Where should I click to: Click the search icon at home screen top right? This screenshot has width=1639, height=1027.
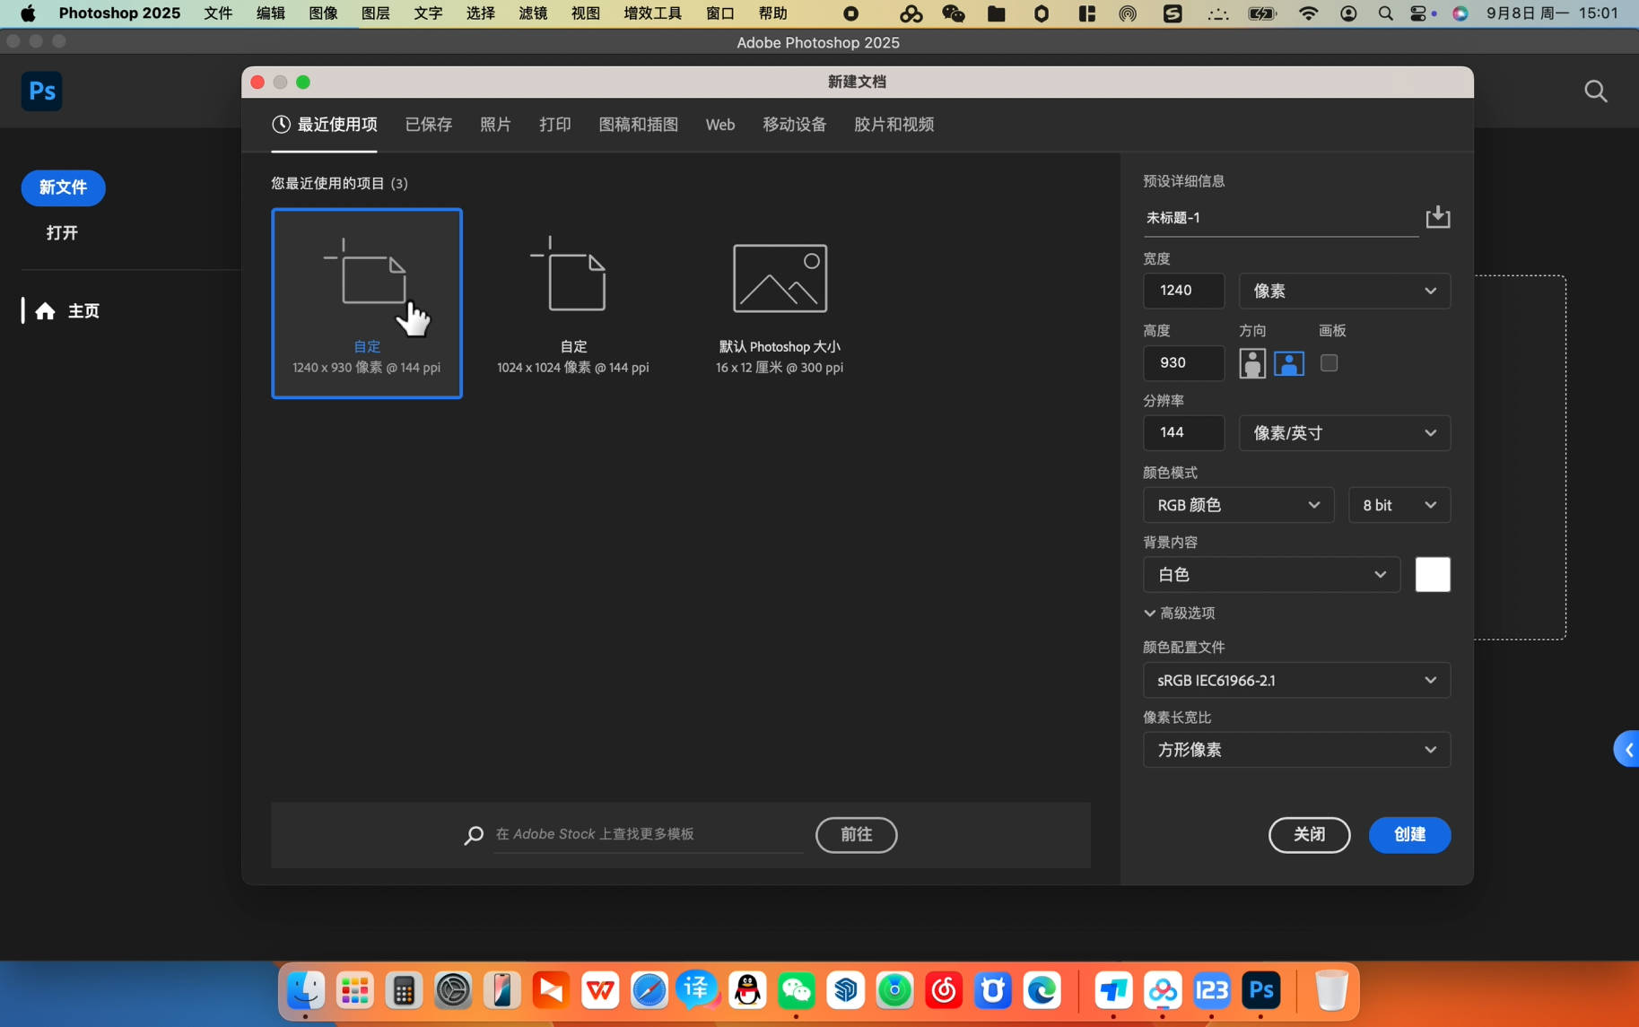click(1595, 91)
